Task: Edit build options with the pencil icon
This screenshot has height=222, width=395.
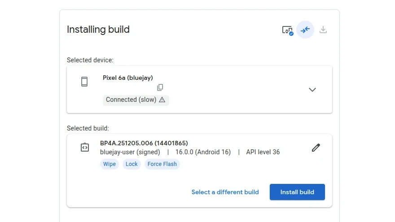Action: 316,148
